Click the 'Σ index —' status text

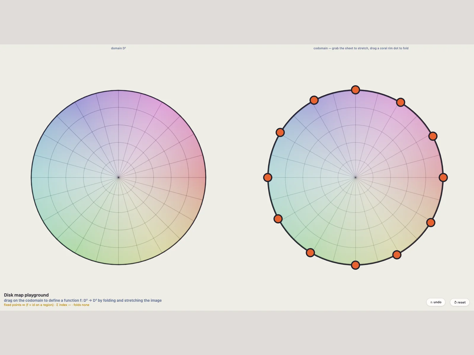(63, 305)
